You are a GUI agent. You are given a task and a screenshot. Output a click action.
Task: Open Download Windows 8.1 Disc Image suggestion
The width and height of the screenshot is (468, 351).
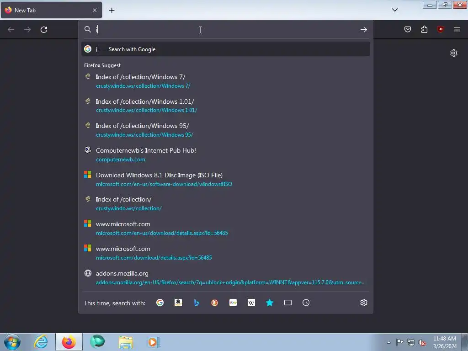[226, 179]
